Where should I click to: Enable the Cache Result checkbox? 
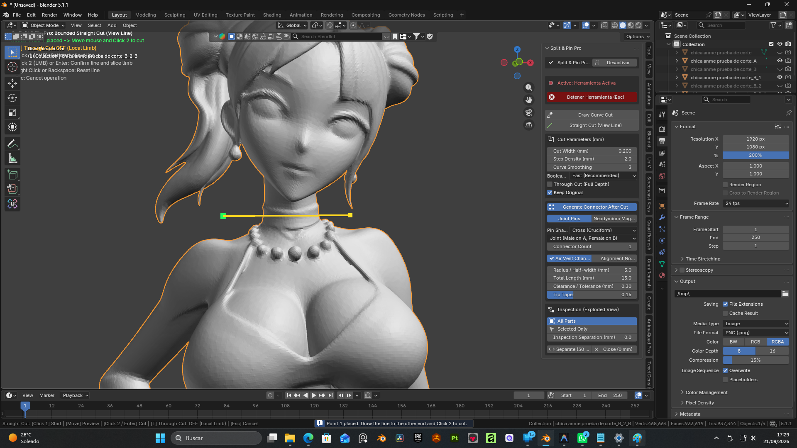pos(725,313)
